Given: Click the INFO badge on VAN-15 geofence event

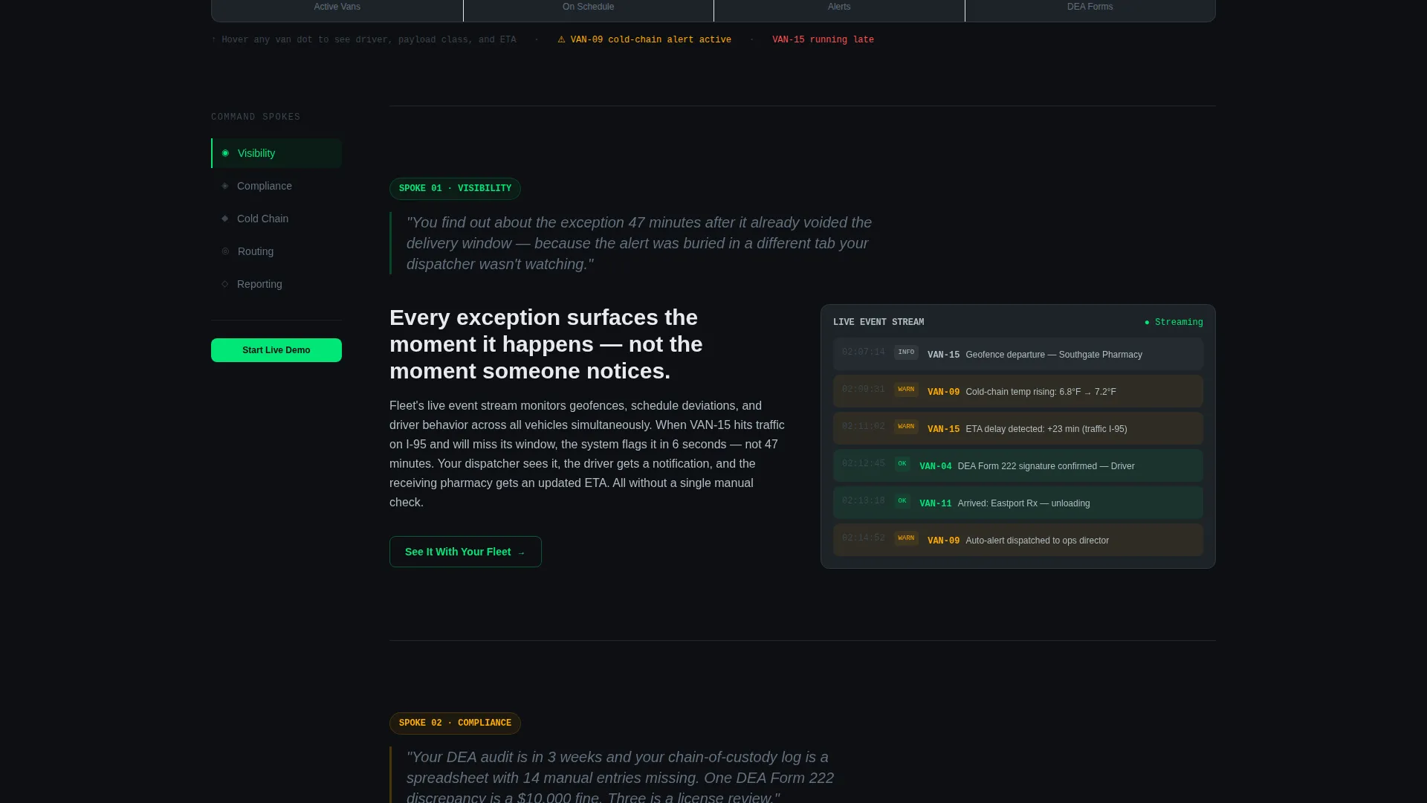Looking at the screenshot, I should click(906, 352).
